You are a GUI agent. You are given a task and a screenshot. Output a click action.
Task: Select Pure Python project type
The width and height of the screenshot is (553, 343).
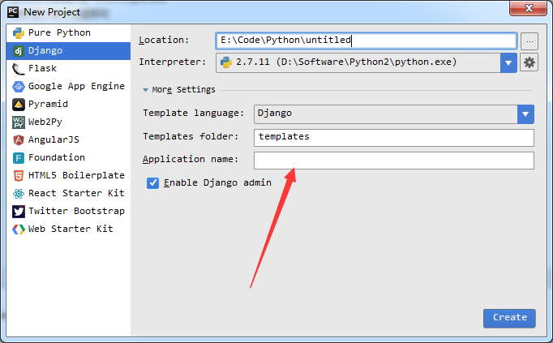pyautogui.click(x=68, y=32)
